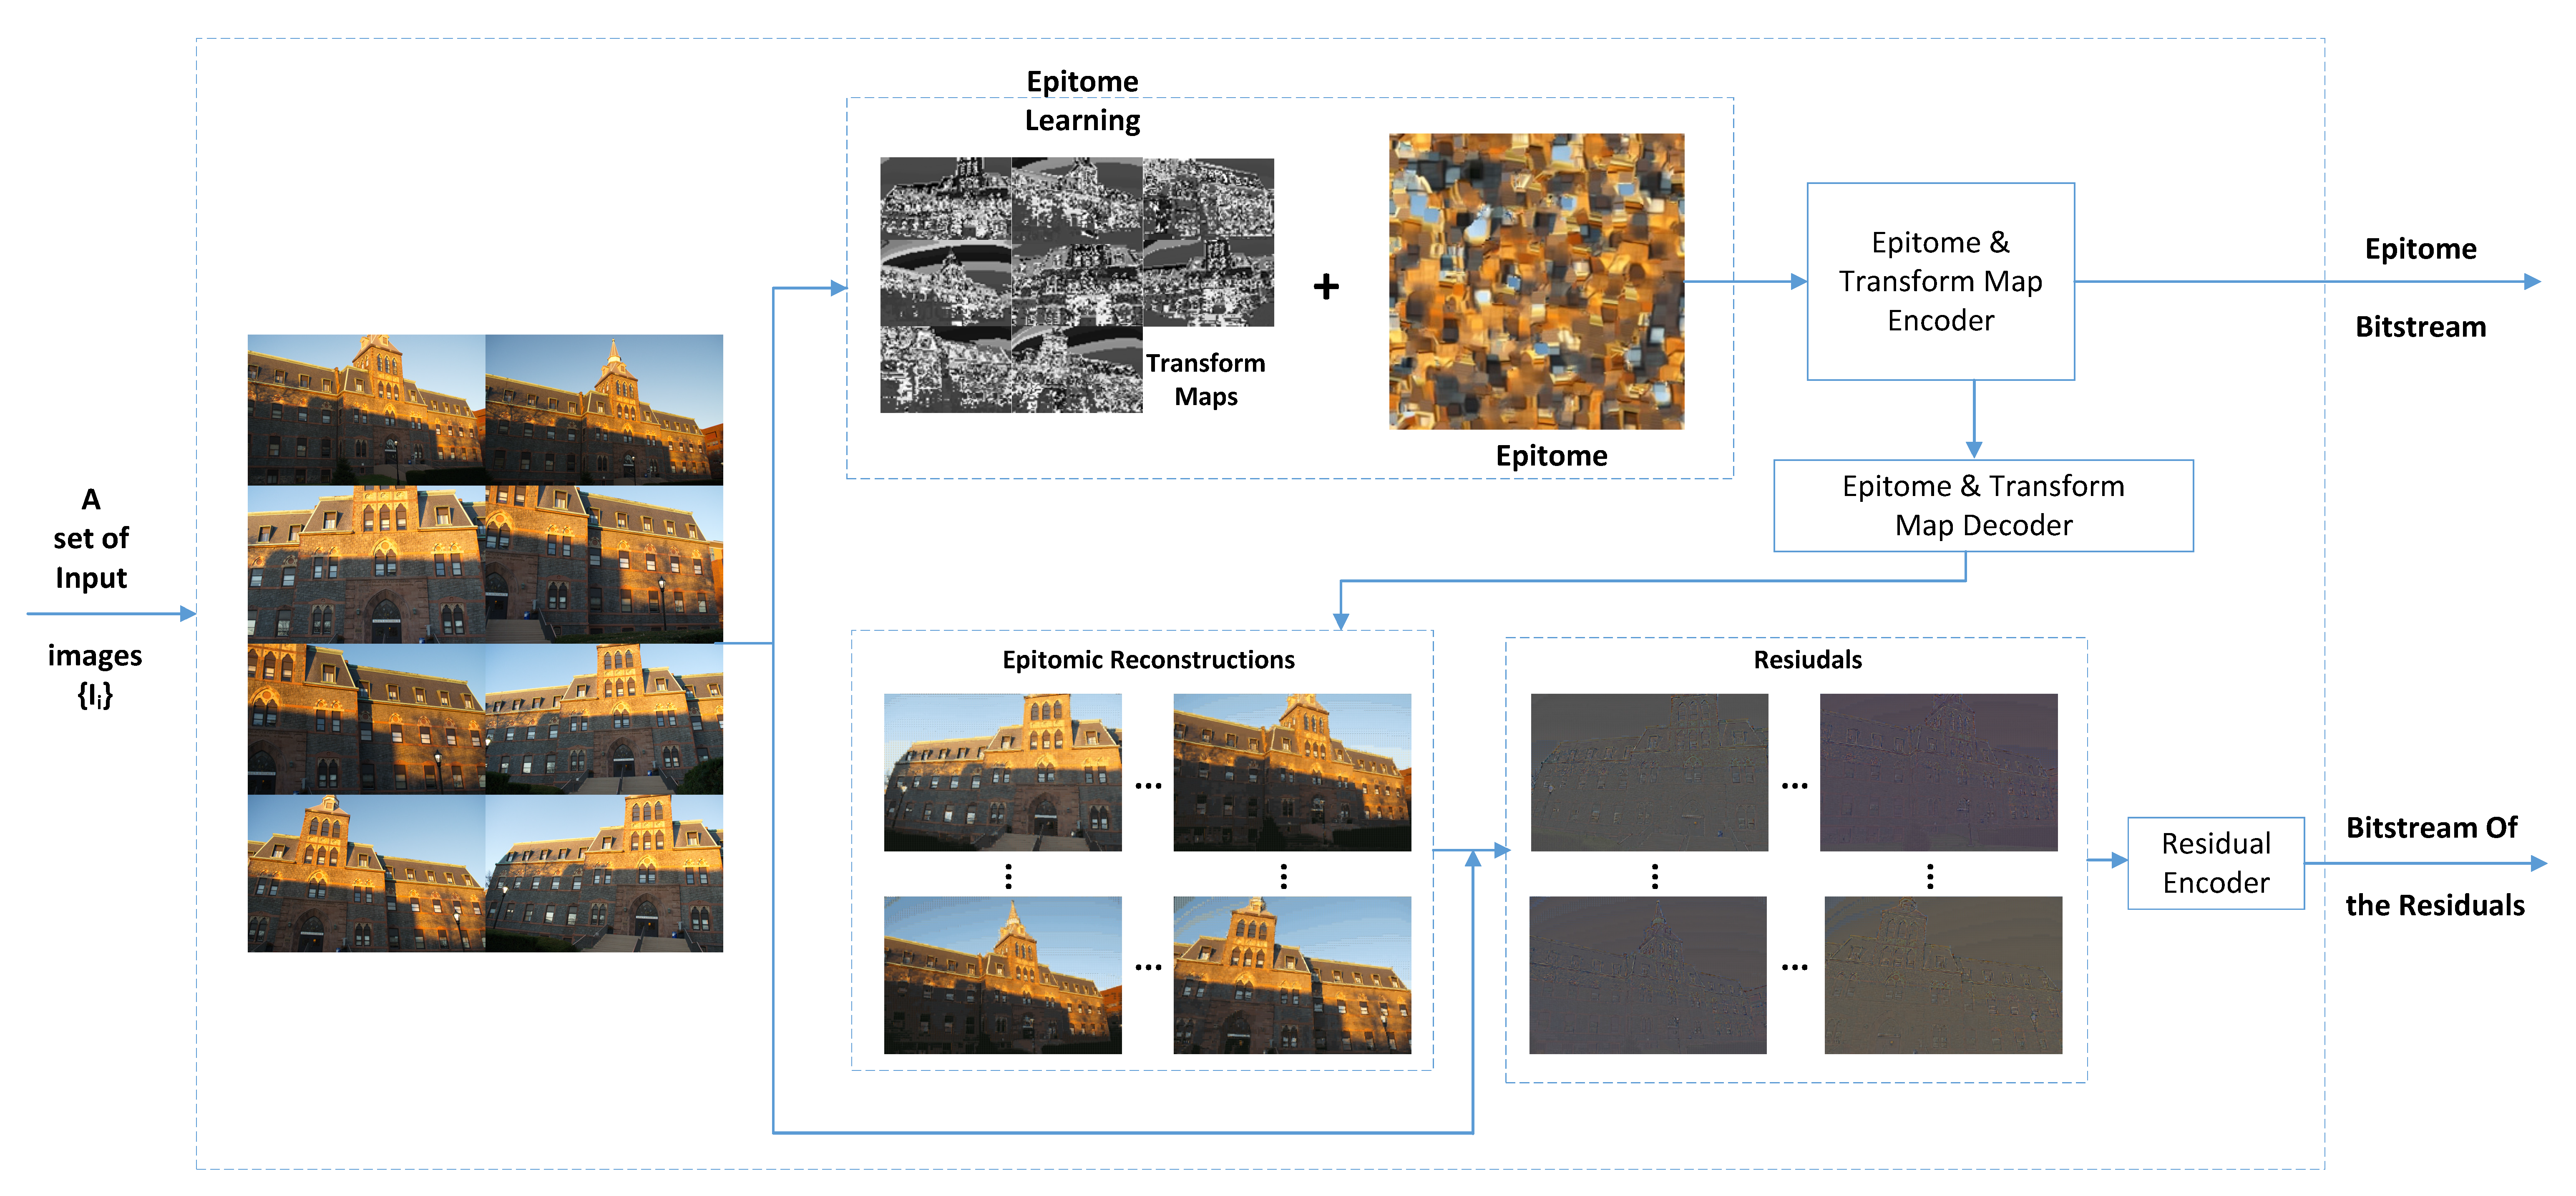Click the 'Epitome Bitstream' output label

coord(2420,287)
